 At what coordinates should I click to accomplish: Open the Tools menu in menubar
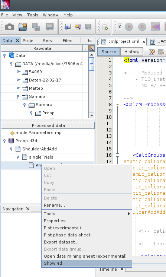pos(33,15)
